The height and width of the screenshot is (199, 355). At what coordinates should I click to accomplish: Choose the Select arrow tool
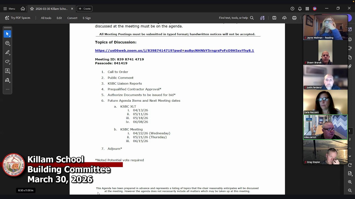tap(7, 34)
